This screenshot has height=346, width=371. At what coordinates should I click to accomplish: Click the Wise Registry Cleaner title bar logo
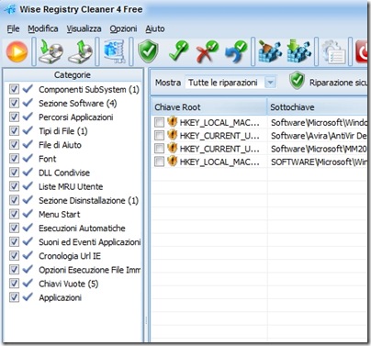[10, 9]
